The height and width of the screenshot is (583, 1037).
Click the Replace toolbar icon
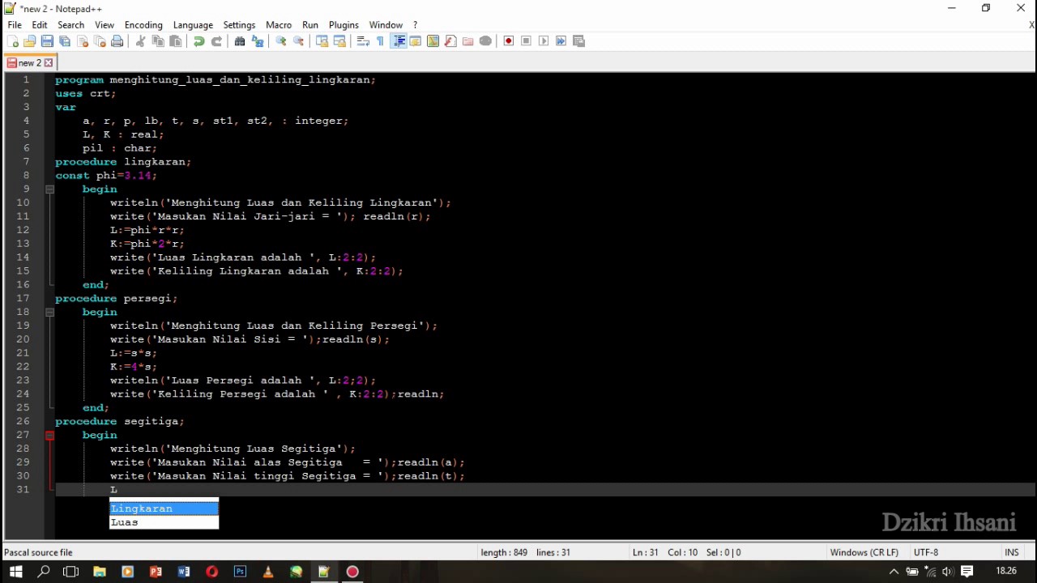tap(258, 41)
